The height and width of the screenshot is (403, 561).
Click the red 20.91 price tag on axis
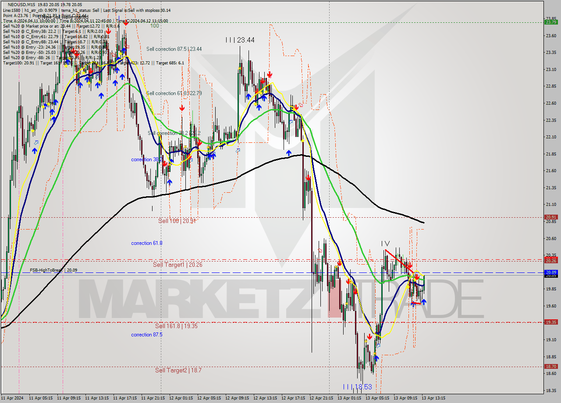point(551,217)
